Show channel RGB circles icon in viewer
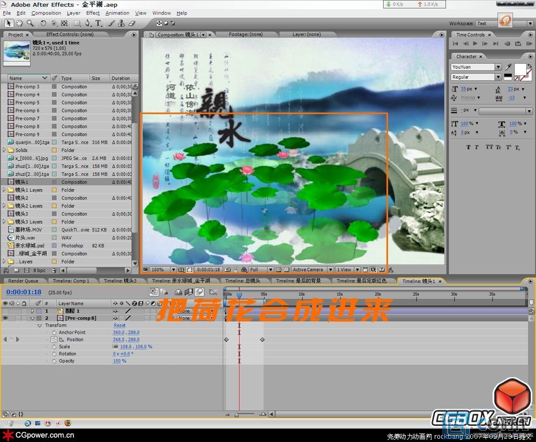 (244, 270)
